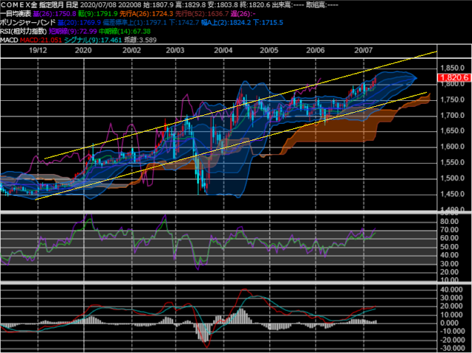This screenshot has height=353, width=472.
Task: Select the red 1,820.6 current price tag
Action: pyautogui.click(x=454, y=77)
